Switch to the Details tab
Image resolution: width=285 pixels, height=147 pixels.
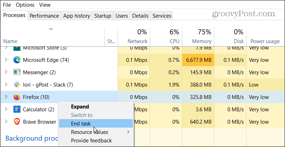[140, 16]
